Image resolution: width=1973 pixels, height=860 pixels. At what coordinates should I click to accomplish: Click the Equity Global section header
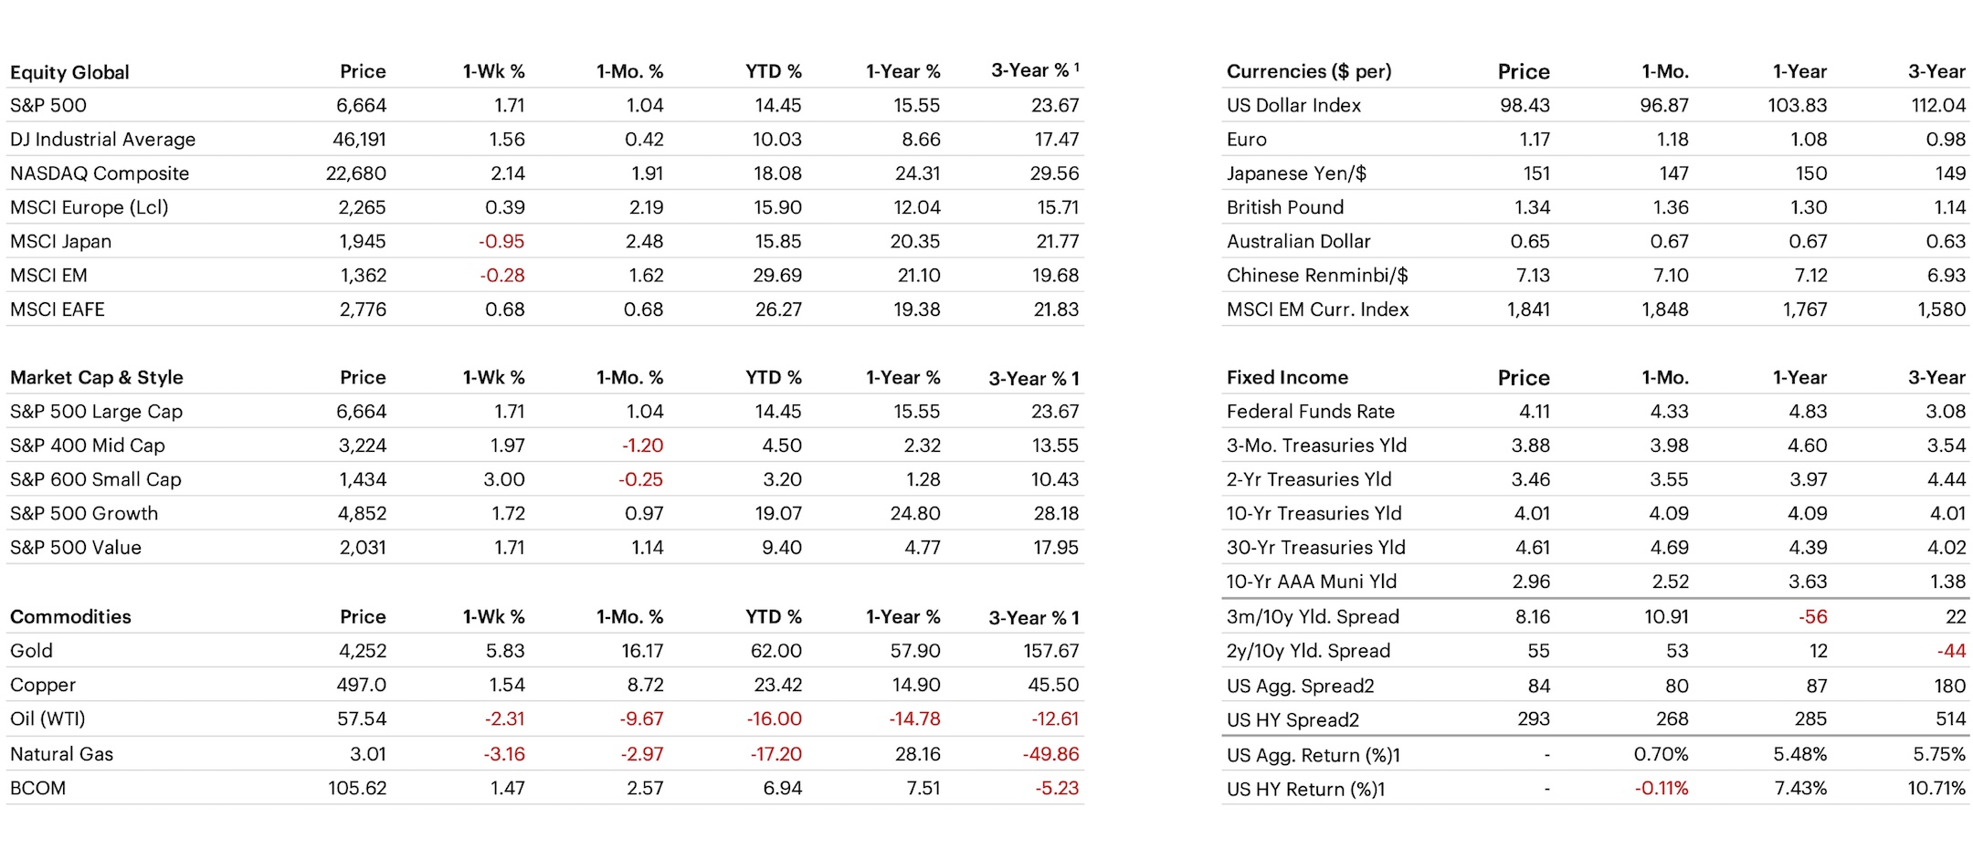(x=69, y=72)
